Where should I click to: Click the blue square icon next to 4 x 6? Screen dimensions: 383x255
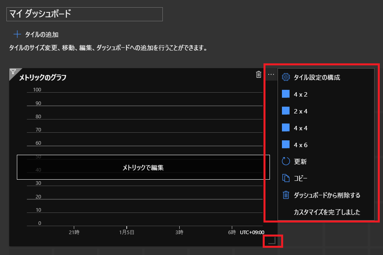pos(286,145)
